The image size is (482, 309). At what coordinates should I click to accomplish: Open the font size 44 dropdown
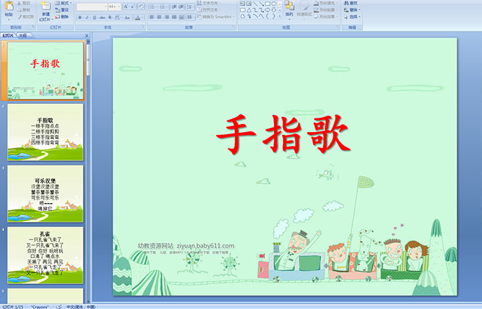[114, 7]
